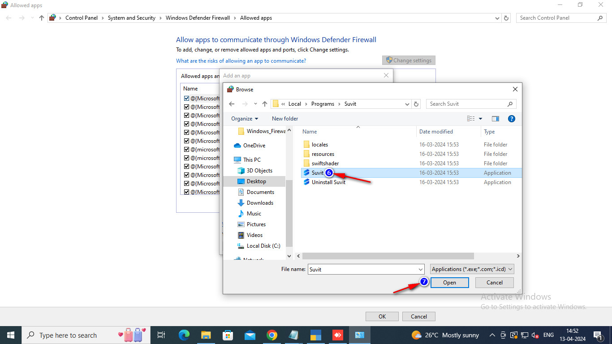Image resolution: width=612 pixels, height=344 pixels.
Task: Cancel the Browse dialog
Action: tap(495, 283)
